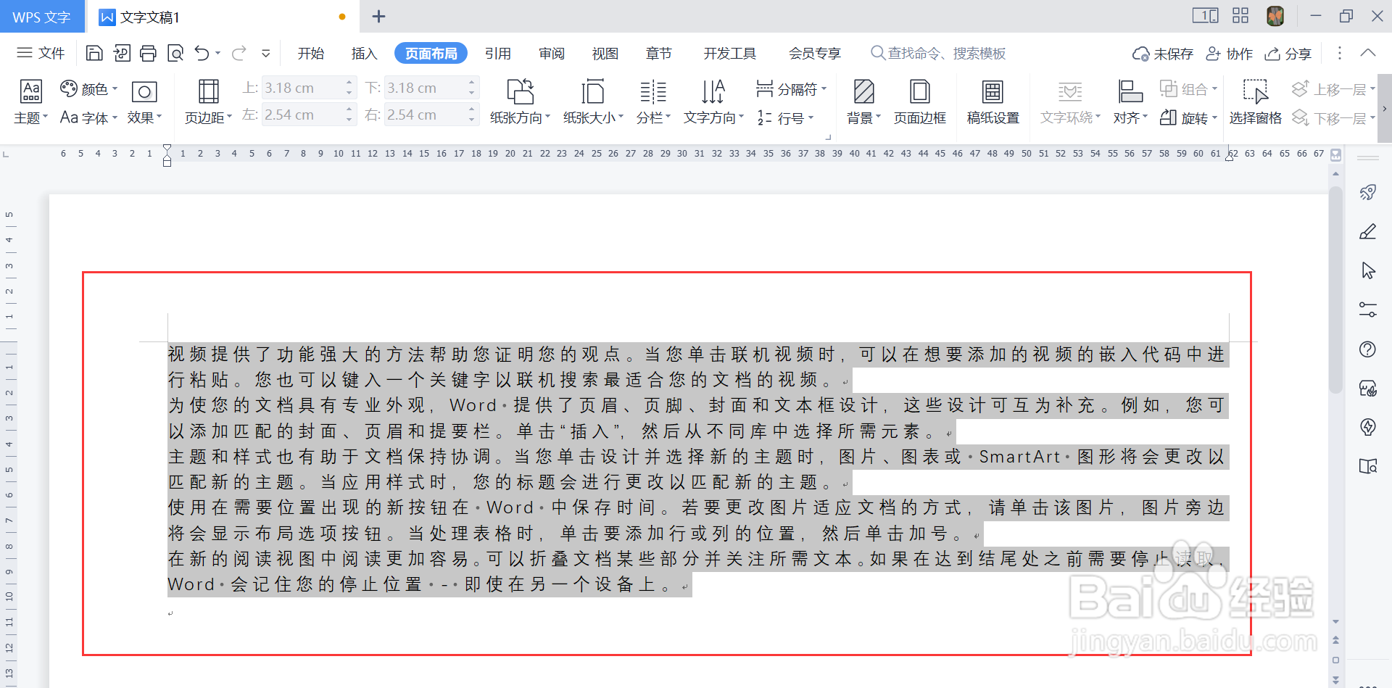
Task: Click the 分享 share button
Action: [x=1288, y=54]
